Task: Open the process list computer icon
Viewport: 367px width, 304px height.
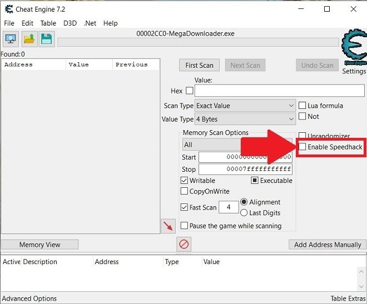Action: 11,39
